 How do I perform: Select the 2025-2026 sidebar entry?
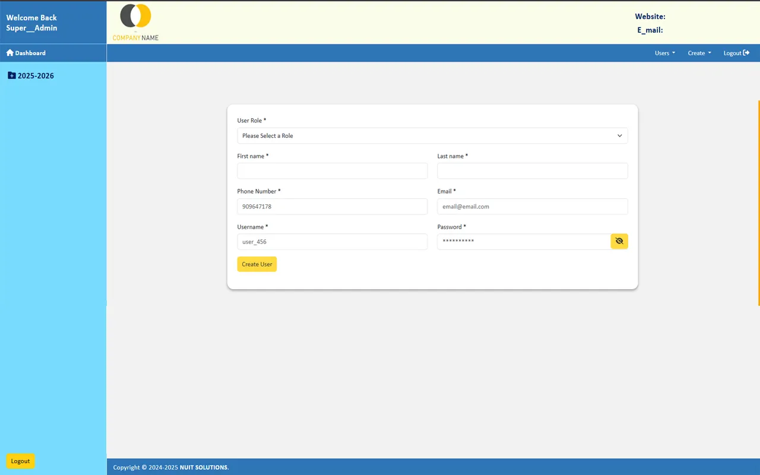(36, 76)
